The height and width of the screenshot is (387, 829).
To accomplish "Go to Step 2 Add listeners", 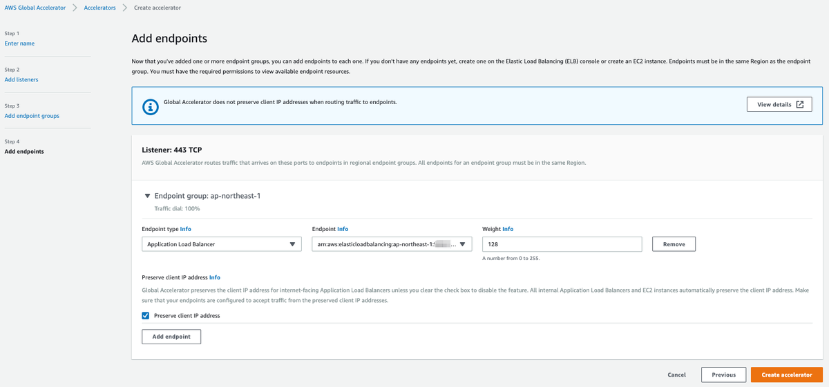I will pyautogui.click(x=21, y=79).
